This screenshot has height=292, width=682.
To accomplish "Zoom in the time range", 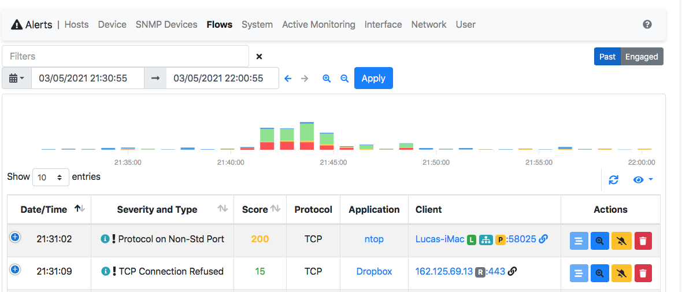I will 327,78.
